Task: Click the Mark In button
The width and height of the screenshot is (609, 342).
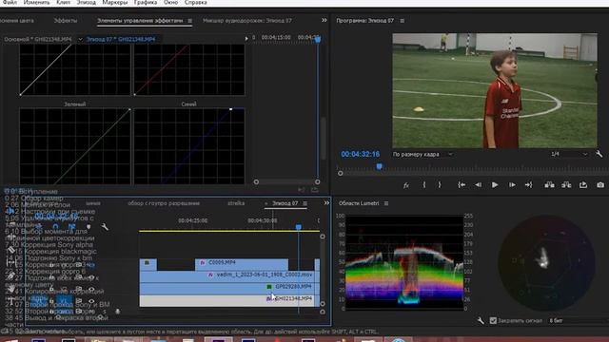Action: 424,185
